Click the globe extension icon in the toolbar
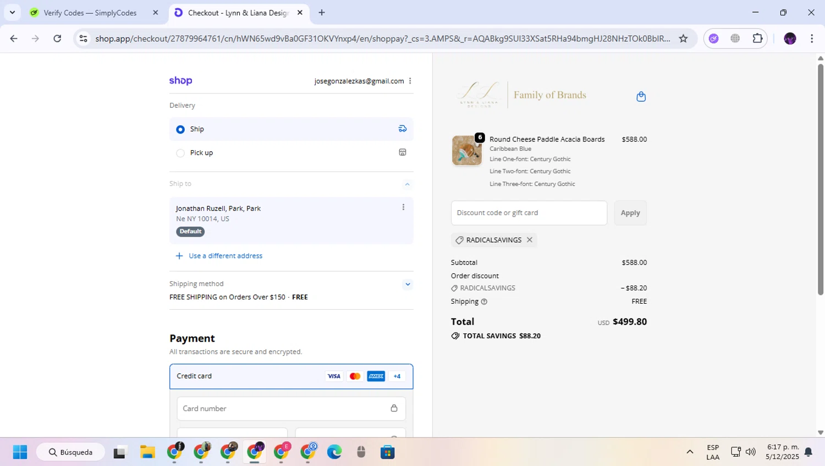Screen dimensions: 825x466 click(735, 39)
